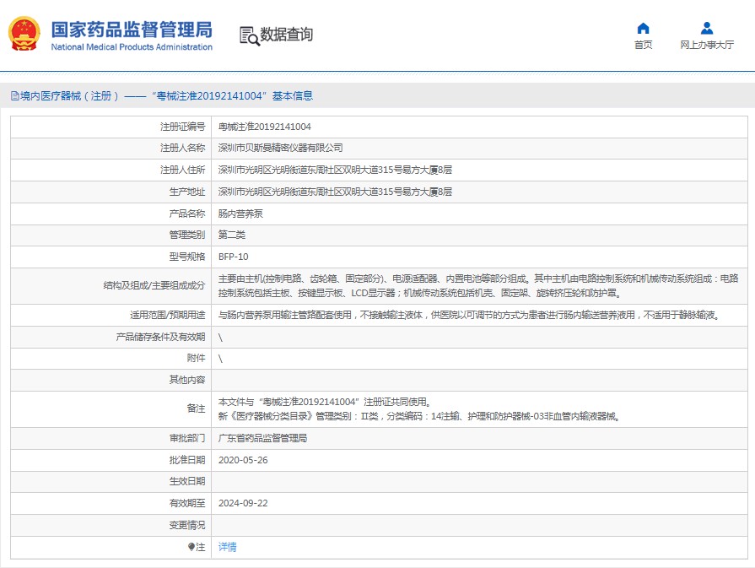Click the 国家药品监督管理局 site title
Viewport: 755px width, 568px height.
coord(132,30)
